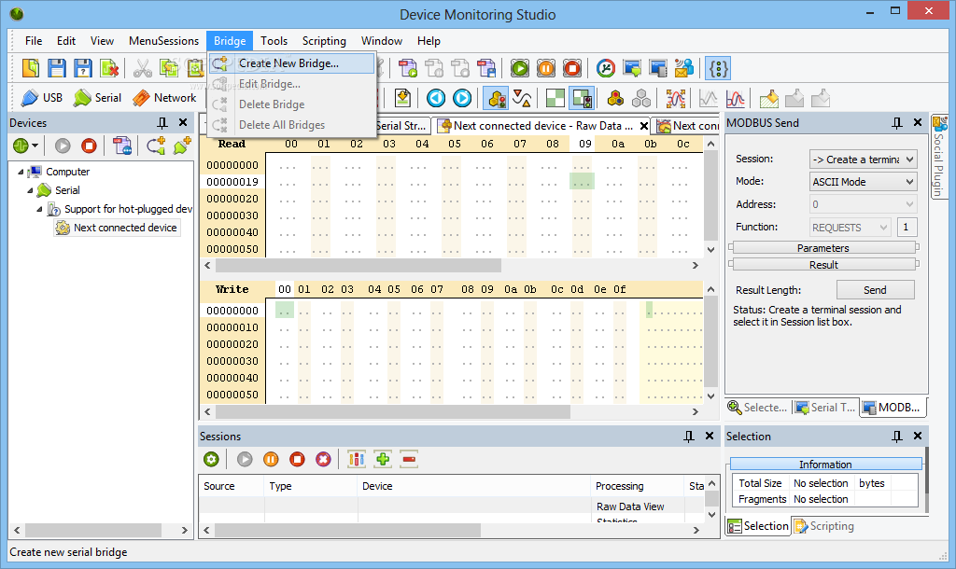Click the red stop icon in Sessions panel
Viewport: 956px width, 569px height.
tap(297, 459)
